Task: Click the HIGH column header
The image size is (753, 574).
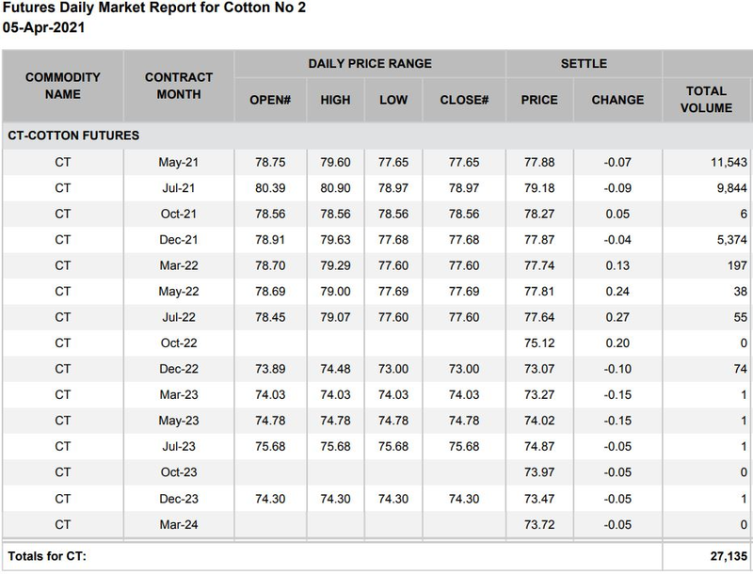Action: (x=335, y=100)
